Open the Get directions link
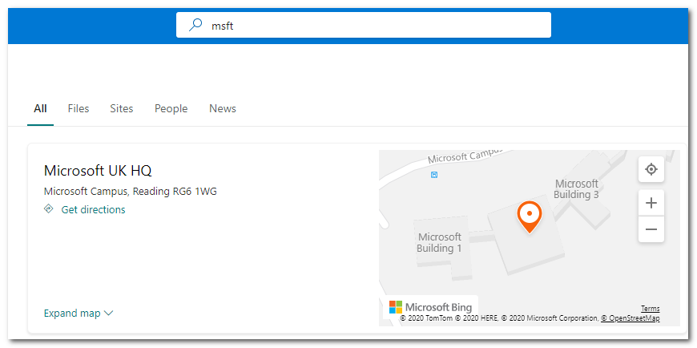This screenshot has height=348, width=697. point(93,209)
